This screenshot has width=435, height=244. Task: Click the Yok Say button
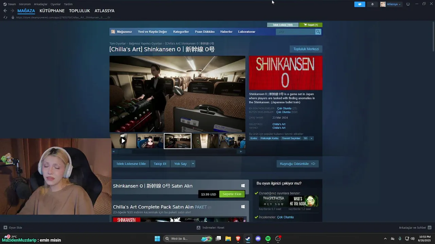coord(180,164)
